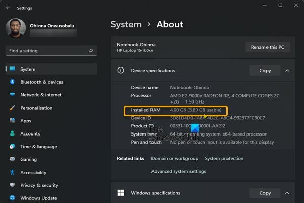The width and height of the screenshot is (304, 203).
Task: Click the Device specifications info icon
Action: (121, 70)
